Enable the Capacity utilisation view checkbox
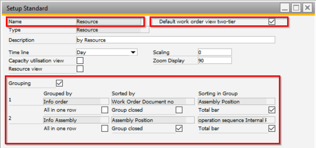The image size is (316, 148). point(80,61)
